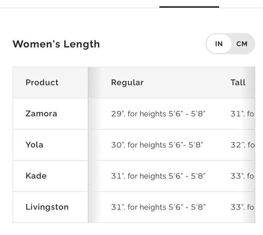
Task: Click the Tall column header
Action: [x=238, y=82]
